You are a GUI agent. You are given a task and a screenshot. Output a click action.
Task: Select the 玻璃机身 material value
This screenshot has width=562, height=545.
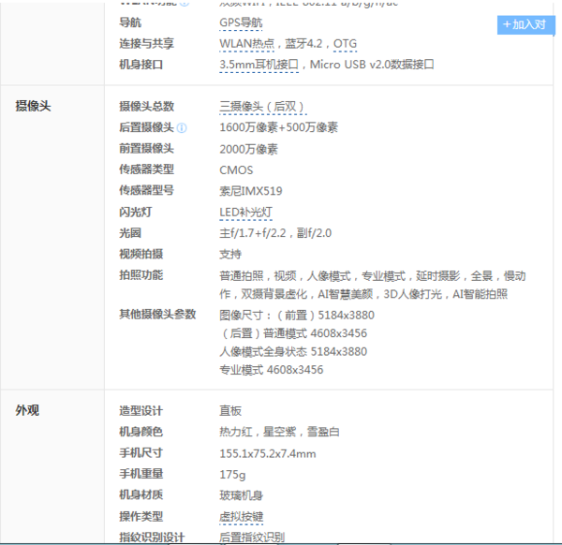(242, 495)
